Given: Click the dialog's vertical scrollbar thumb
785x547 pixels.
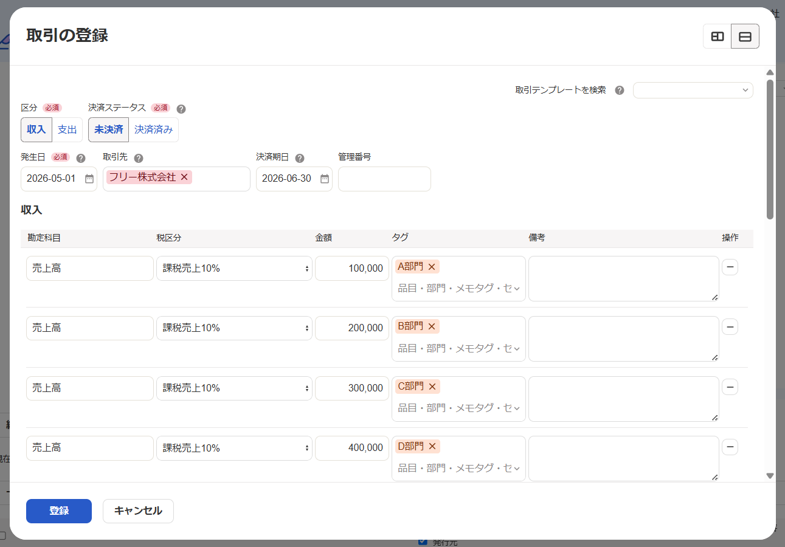Looking at the screenshot, I should point(770,149).
